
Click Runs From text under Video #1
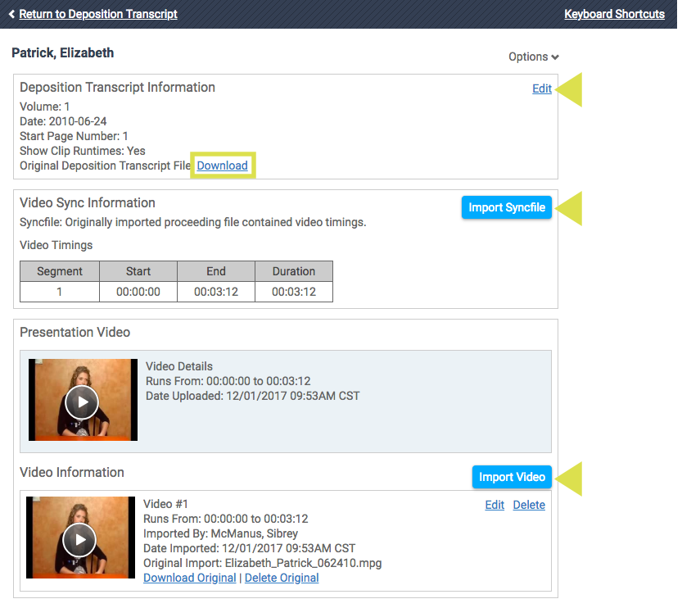[226, 519]
